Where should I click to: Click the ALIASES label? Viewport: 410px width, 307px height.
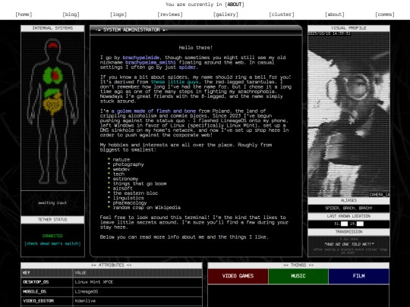pos(348,200)
